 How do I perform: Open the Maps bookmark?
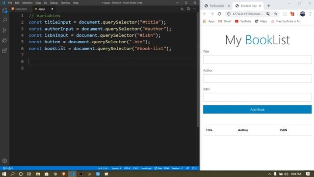point(261,21)
